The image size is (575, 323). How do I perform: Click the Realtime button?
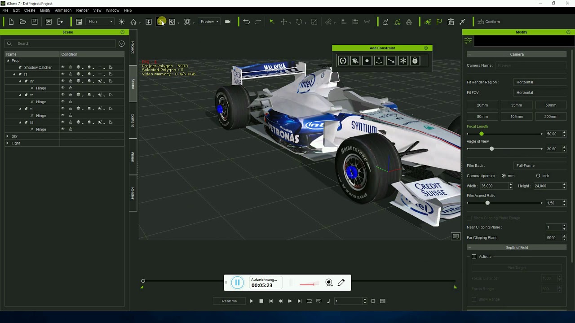click(229, 301)
